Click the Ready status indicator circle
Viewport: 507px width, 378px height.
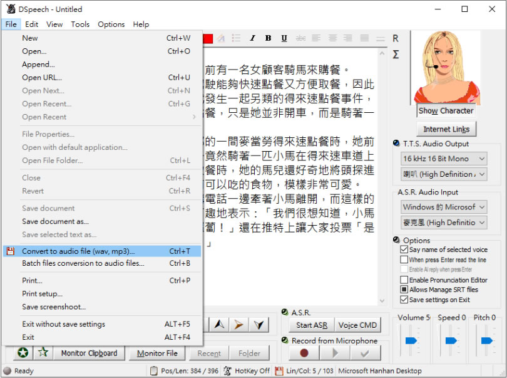tap(7, 371)
